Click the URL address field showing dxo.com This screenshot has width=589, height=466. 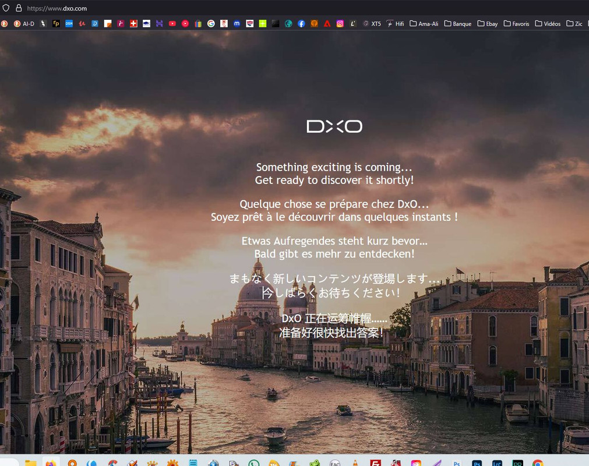tap(57, 8)
